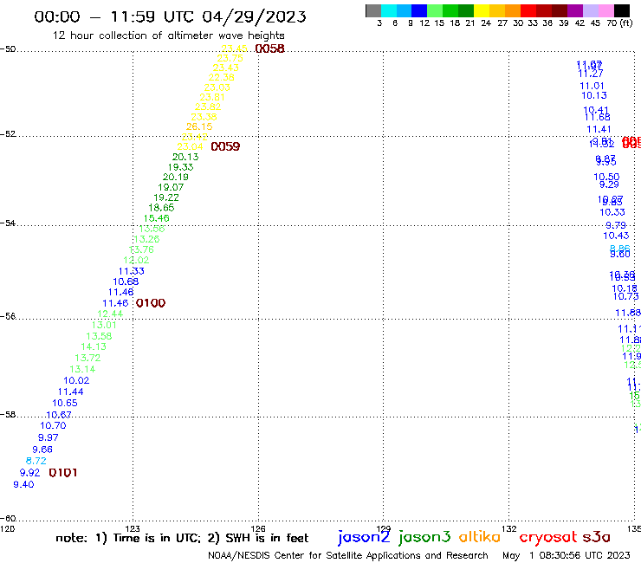The width and height of the screenshot is (641, 563).
Task: Click the black swatch ending the legend
Action: tap(622, 10)
